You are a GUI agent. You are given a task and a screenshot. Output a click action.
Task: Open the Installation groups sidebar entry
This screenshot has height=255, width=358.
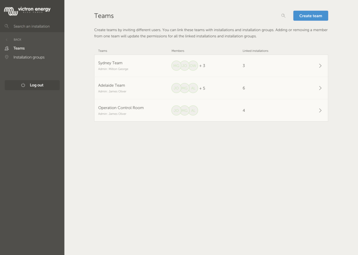click(28, 57)
